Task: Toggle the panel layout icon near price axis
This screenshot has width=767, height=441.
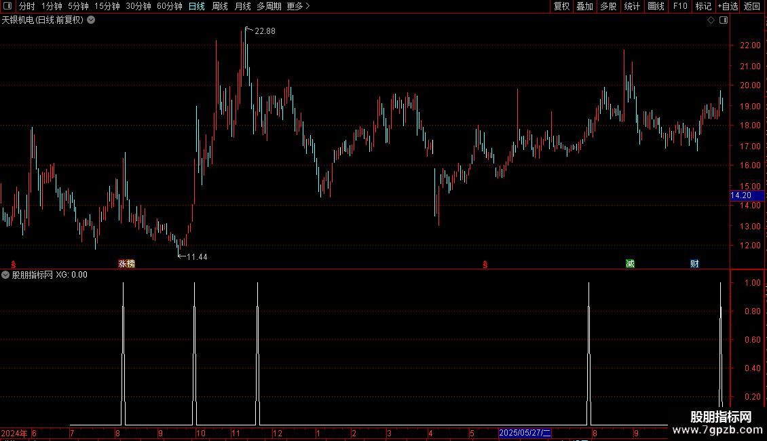Action: [x=724, y=20]
